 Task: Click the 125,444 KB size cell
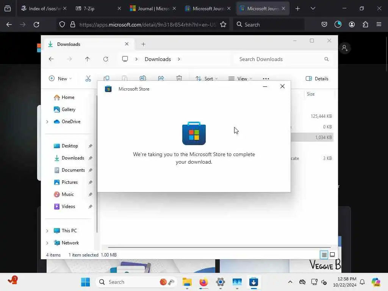pos(321,116)
